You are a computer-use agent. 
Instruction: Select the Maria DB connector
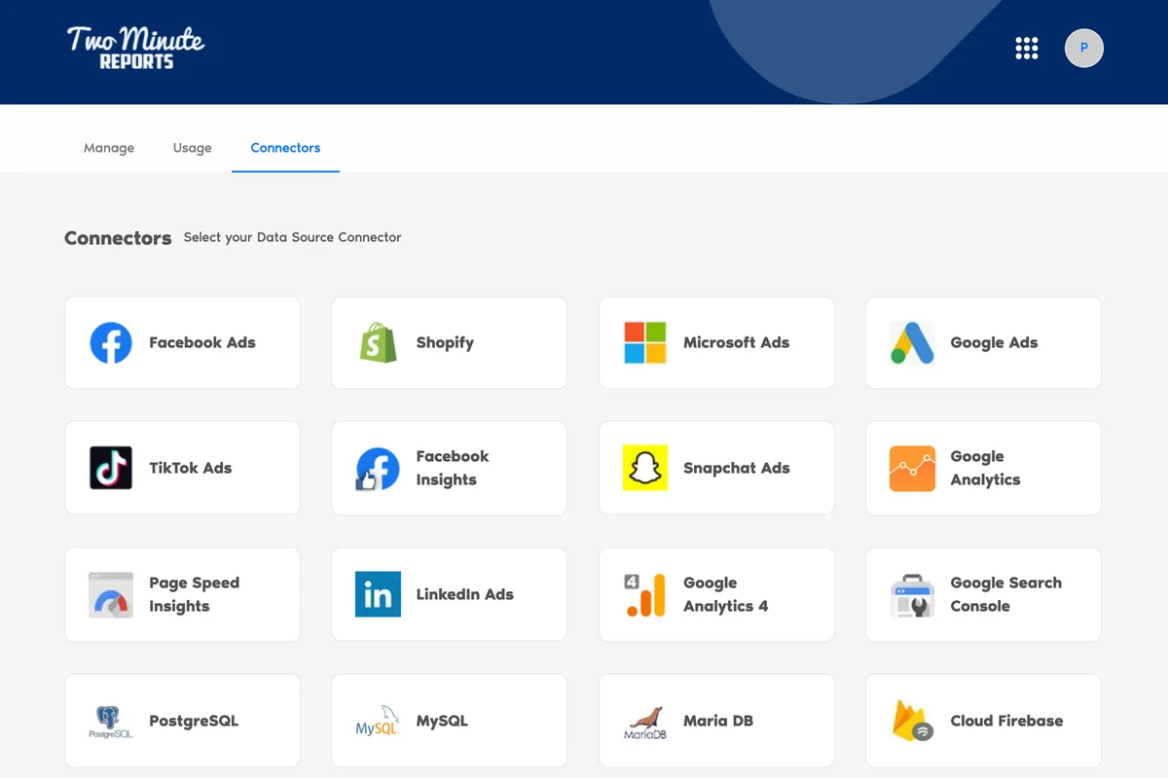tap(716, 721)
